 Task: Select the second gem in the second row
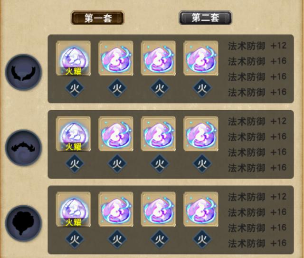pos(116,134)
